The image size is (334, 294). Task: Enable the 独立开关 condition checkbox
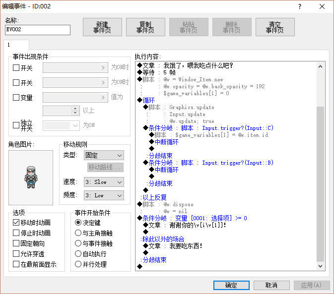point(16,125)
